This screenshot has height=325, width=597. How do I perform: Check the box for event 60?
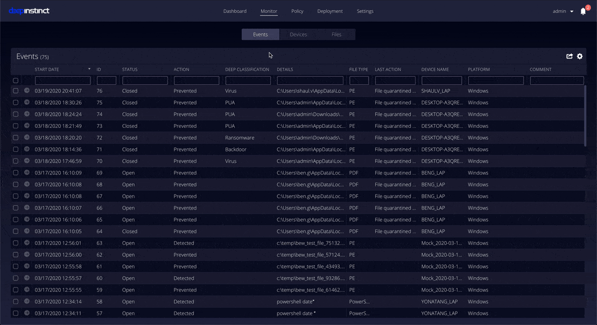pyautogui.click(x=16, y=278)
